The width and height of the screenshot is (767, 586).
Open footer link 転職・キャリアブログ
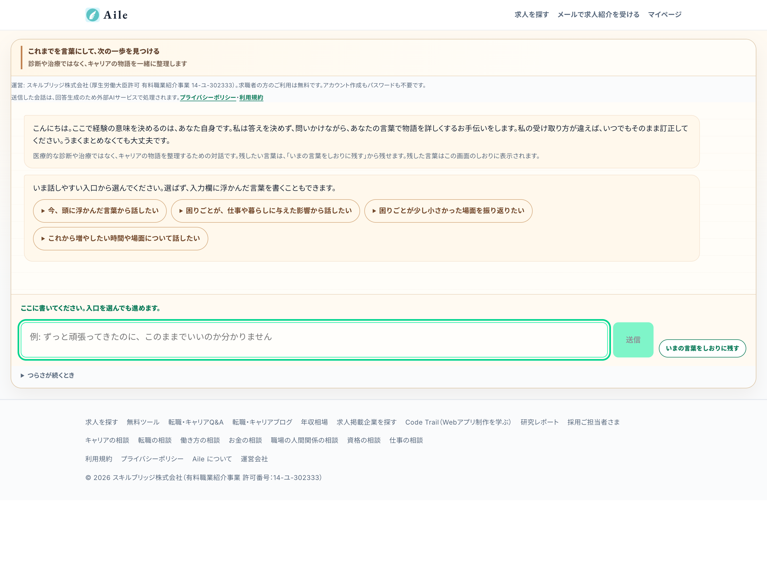coord(262,422)
